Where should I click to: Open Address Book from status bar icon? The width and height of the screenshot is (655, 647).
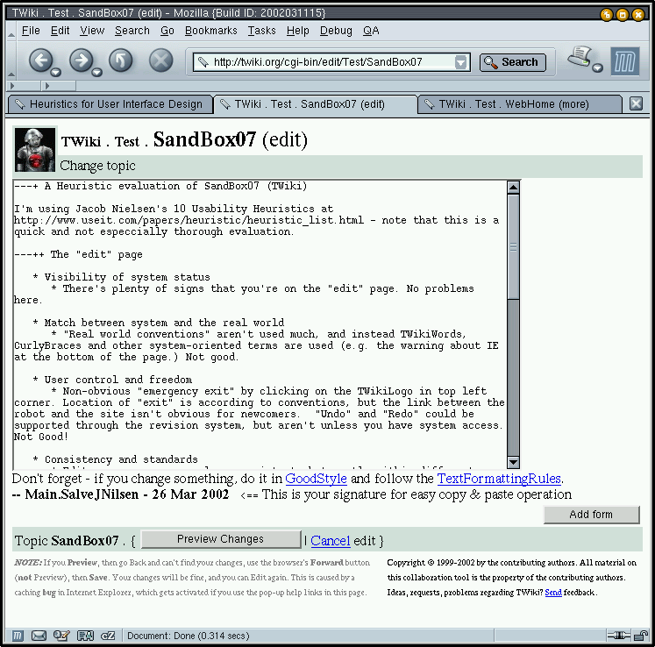pyautogui.click(x=85, y=636)
